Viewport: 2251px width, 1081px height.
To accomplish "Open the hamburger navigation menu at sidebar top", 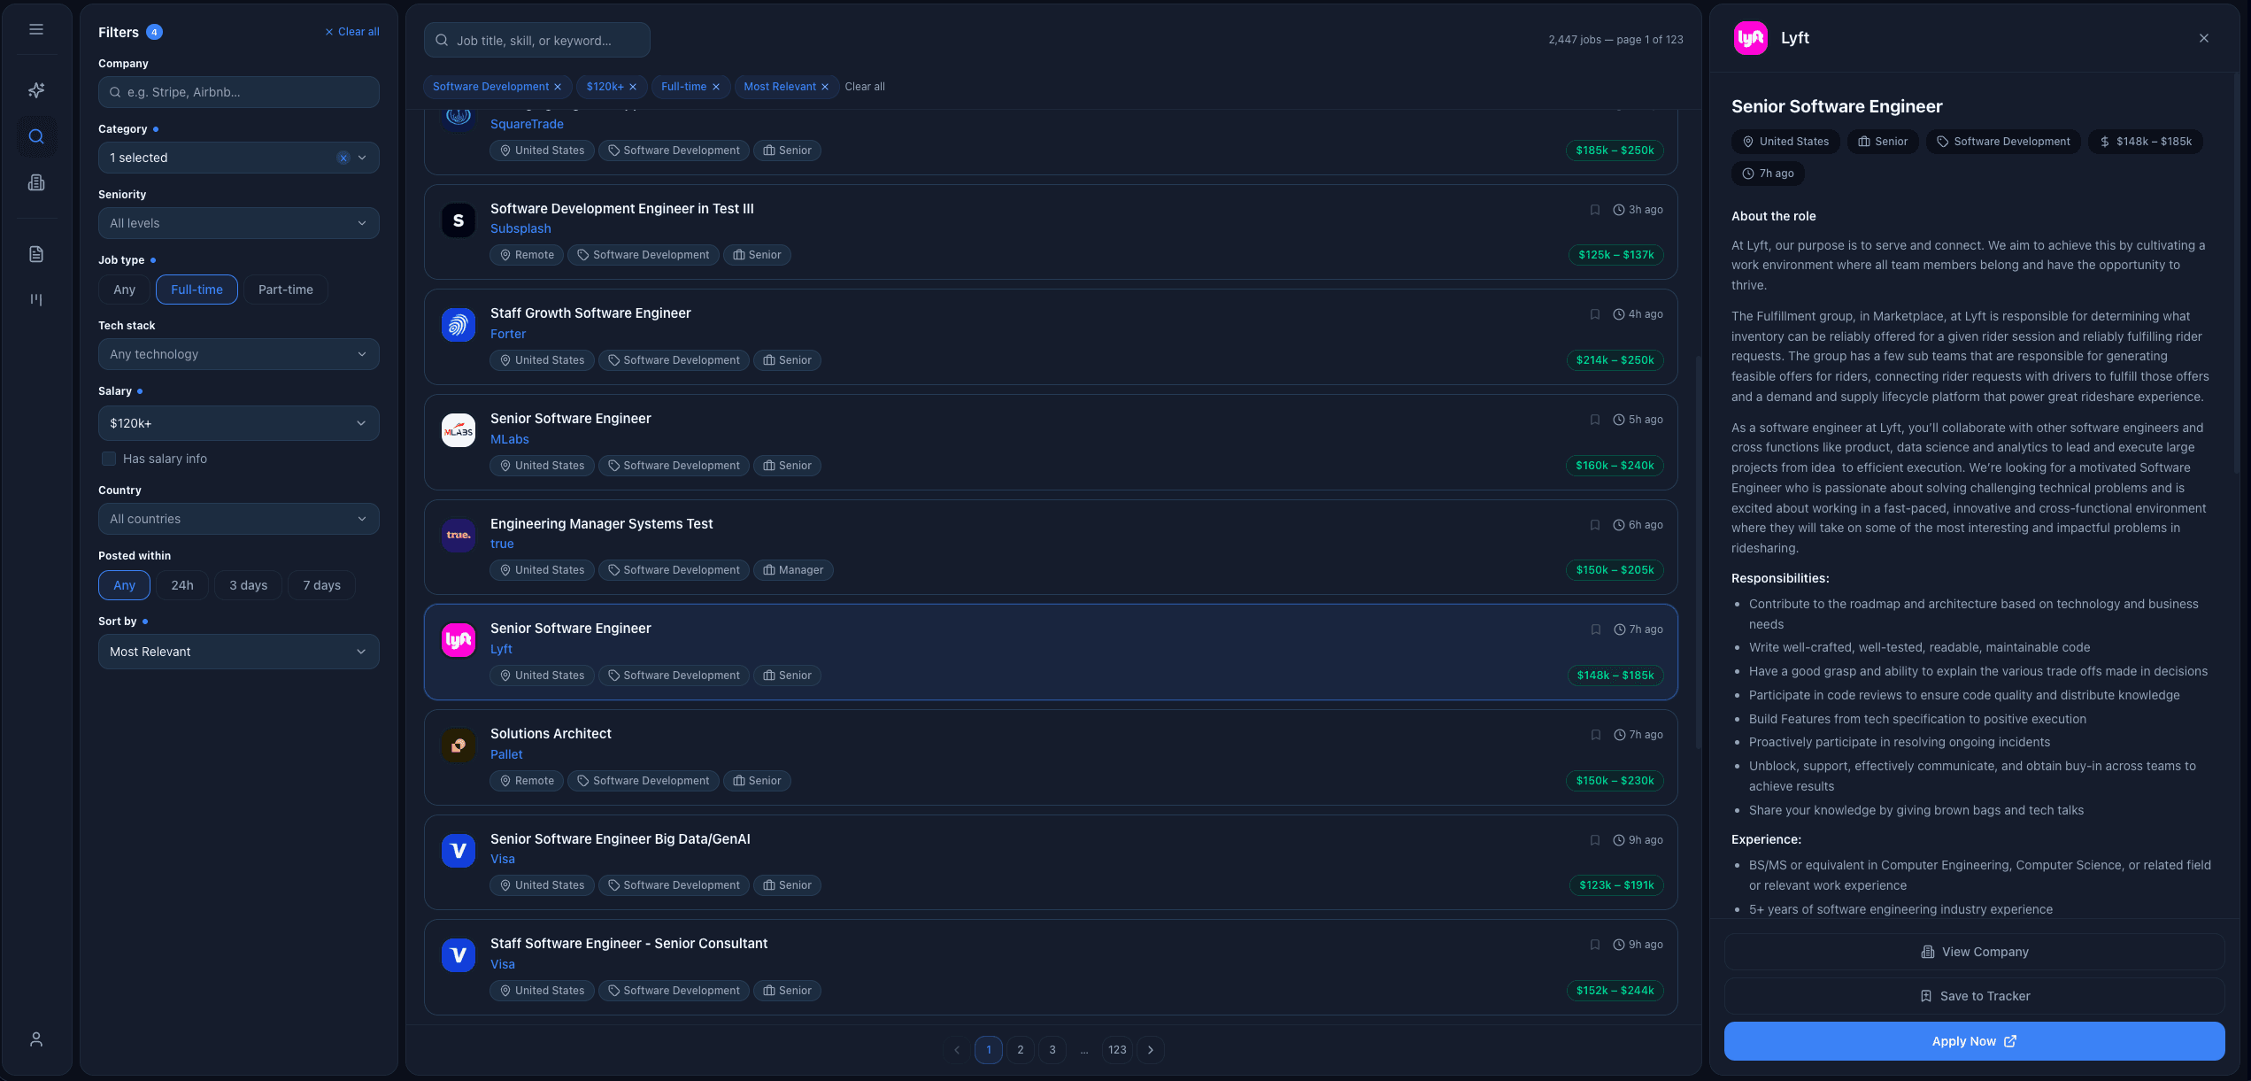I will coord(36,29).
